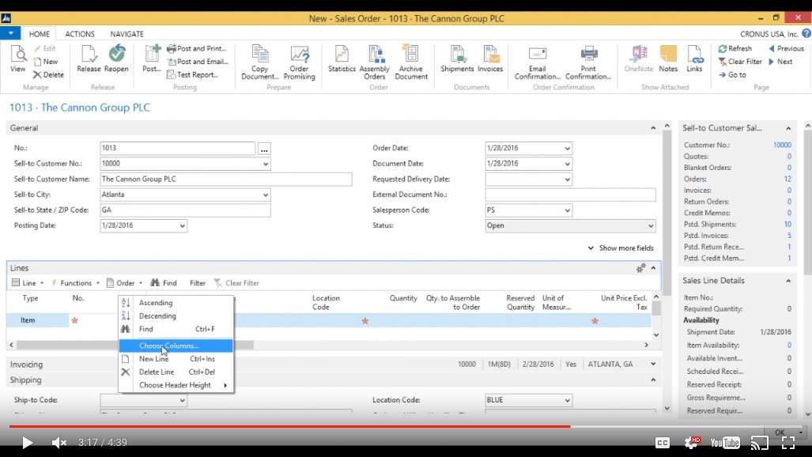Open the Functions menu in Lines
Image resolution: width=812 pixels, height=457 pixels.
point(75,283)
